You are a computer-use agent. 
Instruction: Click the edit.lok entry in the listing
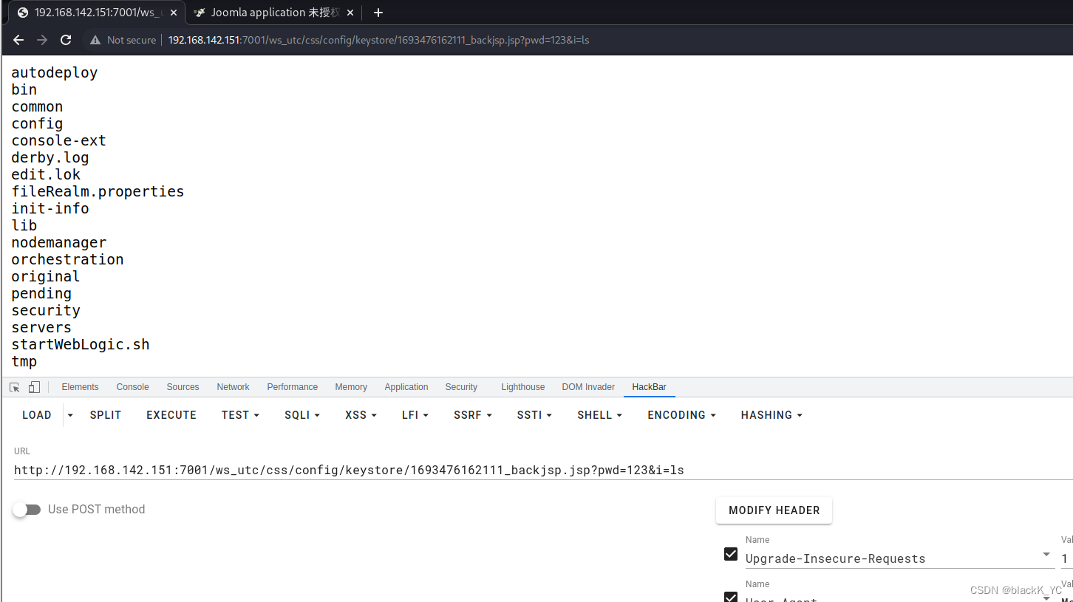[46, 174]
